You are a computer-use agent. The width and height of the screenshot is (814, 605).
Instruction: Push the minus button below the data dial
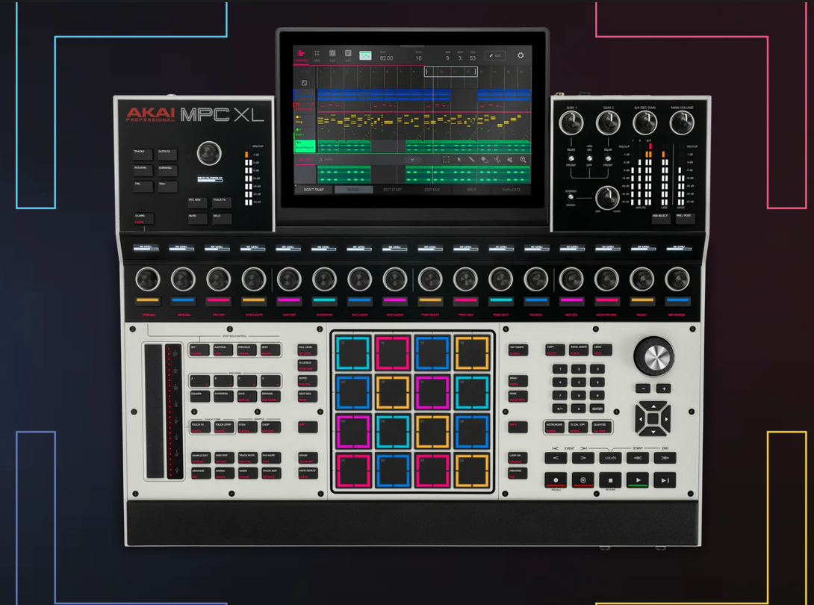tap(643, 388)
